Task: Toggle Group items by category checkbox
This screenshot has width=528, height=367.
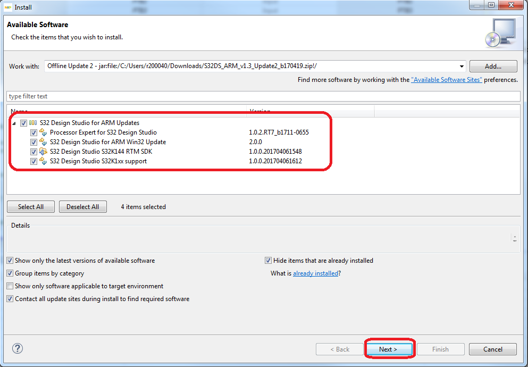Action: pos(10,273)
